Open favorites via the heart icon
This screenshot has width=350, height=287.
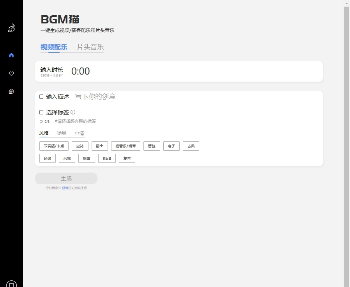point(11,73)
